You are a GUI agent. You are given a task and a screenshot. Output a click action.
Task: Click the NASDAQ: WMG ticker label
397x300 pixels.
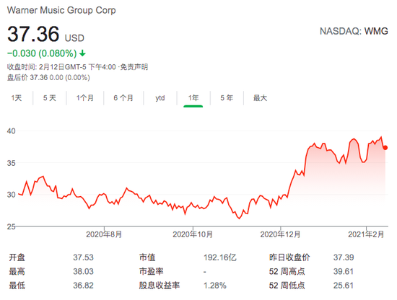click(x=354, y=31)
